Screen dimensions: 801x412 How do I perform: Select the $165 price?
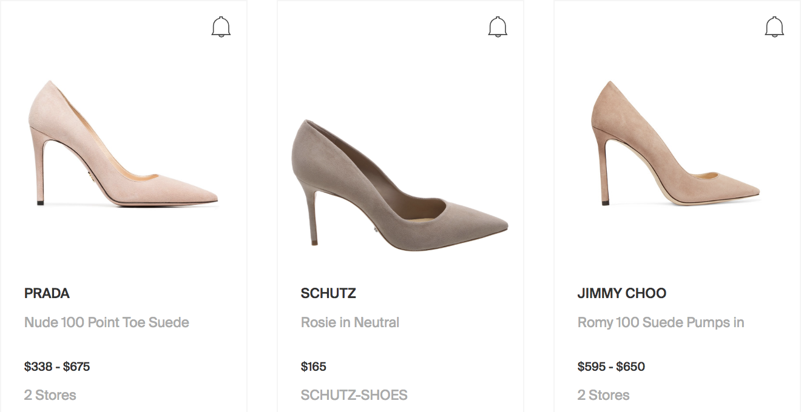[314, 367]
